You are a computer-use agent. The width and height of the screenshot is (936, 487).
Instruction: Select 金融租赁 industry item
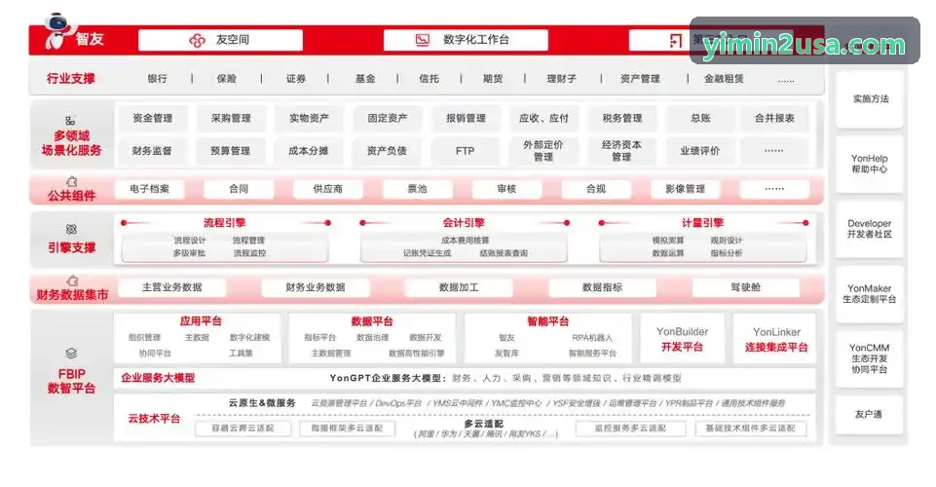(724, 79)
